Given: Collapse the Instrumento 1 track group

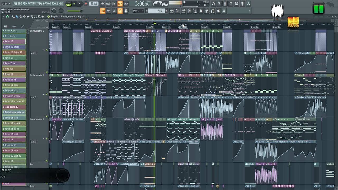Looking at the screenshot, I should pyautogui.click(x=44, y=50).
